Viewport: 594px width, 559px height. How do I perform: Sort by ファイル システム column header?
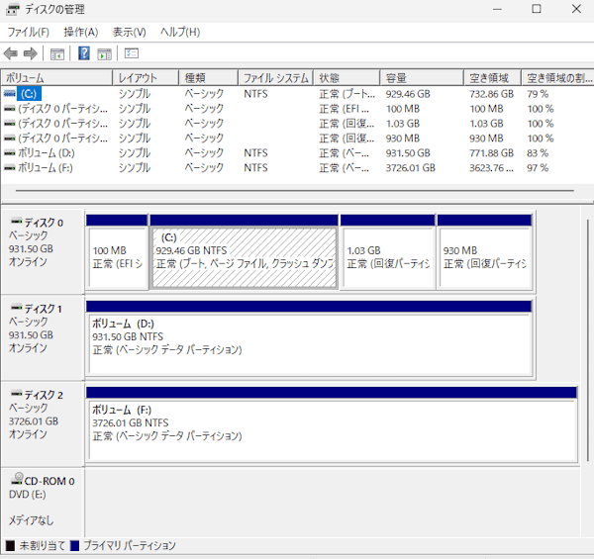[x=276, y=77]
